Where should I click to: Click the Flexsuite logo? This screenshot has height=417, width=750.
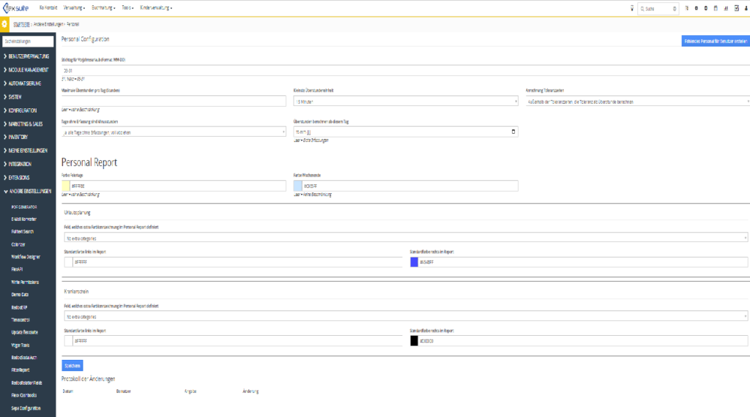click(16, 8)
